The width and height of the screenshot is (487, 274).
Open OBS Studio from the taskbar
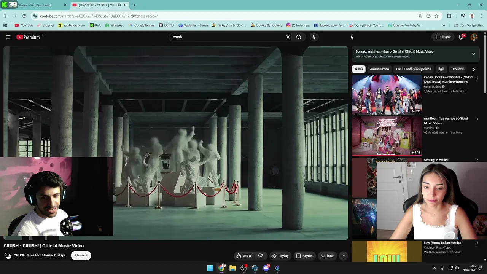pyautogui.click(x=244, y=268)
